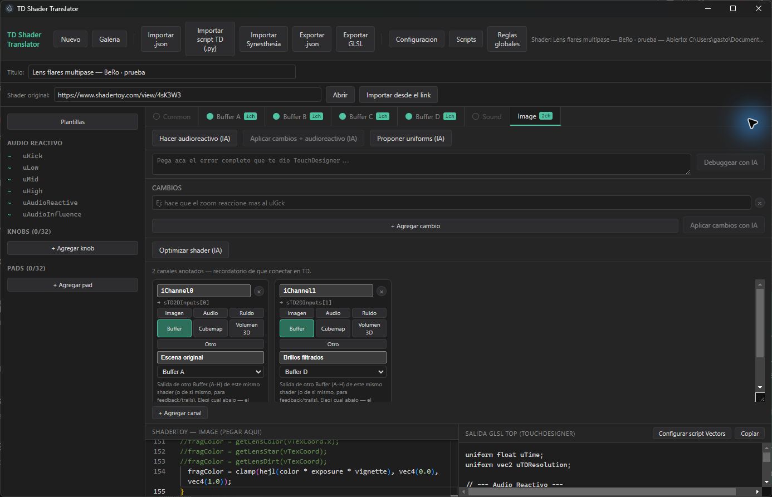Switch to the Buffer A tab
The width and height of the screenshot is (772, 497).
click(x=231, y=116)
